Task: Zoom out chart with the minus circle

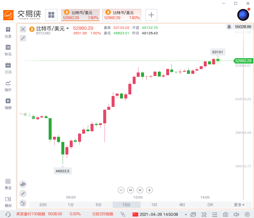Action: pos(121,190)
